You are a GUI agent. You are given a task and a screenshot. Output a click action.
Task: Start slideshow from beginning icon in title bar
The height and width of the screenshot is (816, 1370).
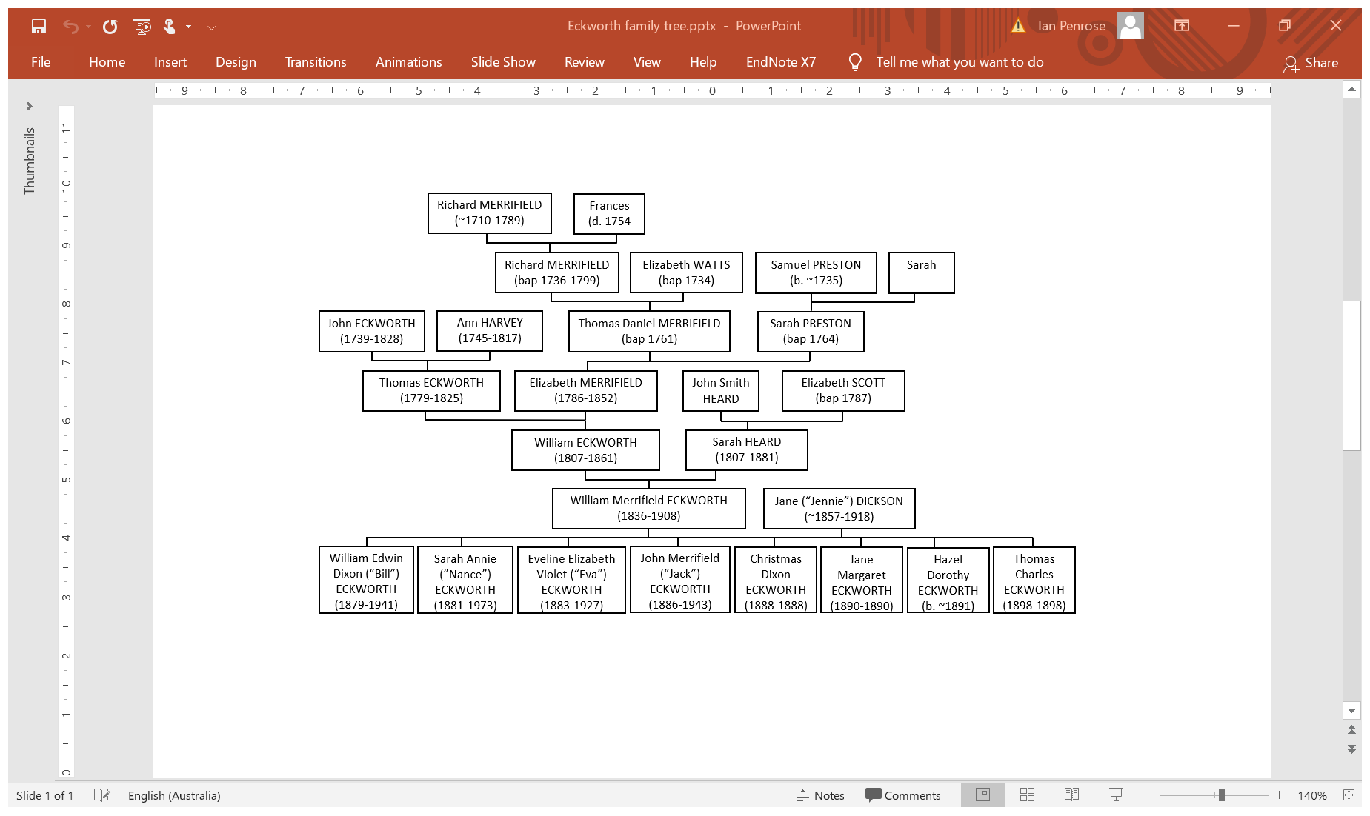pyautogui.click(x=142, y=27)
